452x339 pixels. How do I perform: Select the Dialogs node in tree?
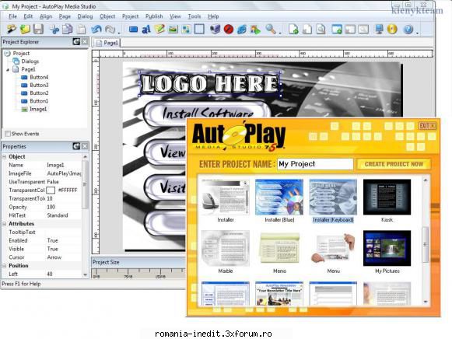(30, 61)
